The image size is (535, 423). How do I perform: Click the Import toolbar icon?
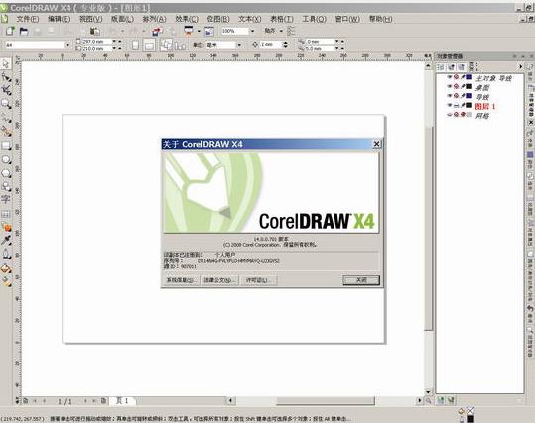[x=157, y=31]
